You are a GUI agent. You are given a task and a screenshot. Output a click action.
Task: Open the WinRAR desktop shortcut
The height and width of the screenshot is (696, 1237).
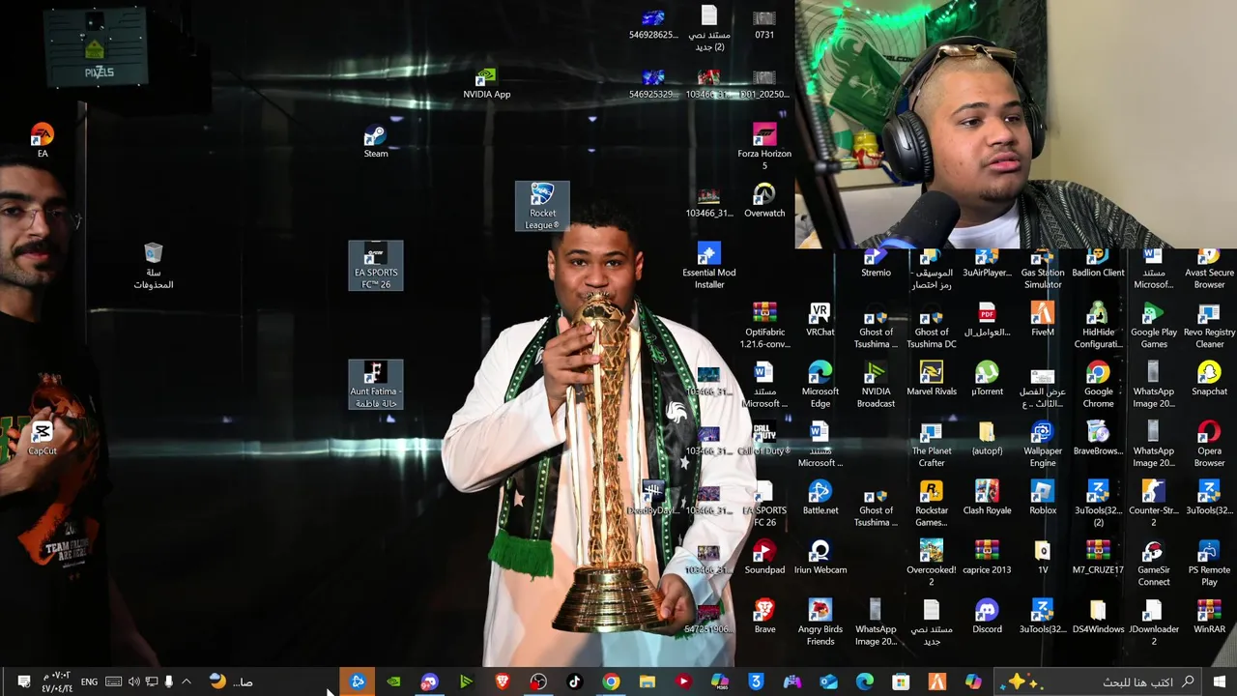(x=1209, y=617)
